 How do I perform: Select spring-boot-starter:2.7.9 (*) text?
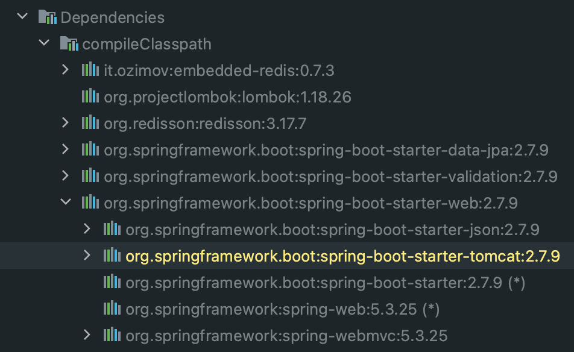[x=326, y=283]
